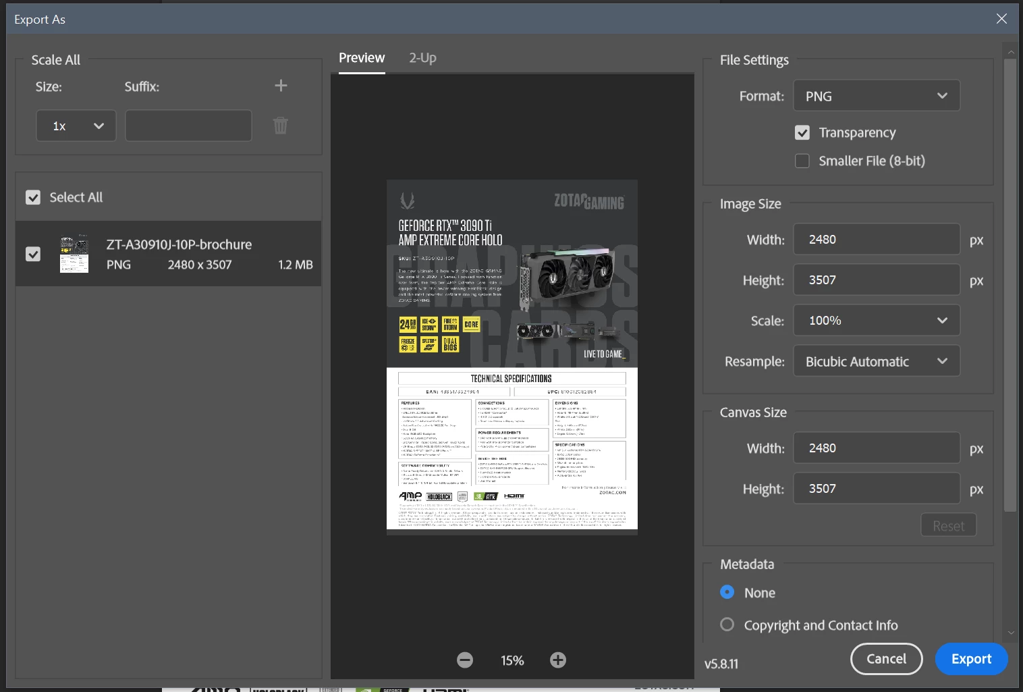Viewport: 1023px width, 692px height.
Task: Open the Scale 100% dropdown
Action: [x=877, y=321]
